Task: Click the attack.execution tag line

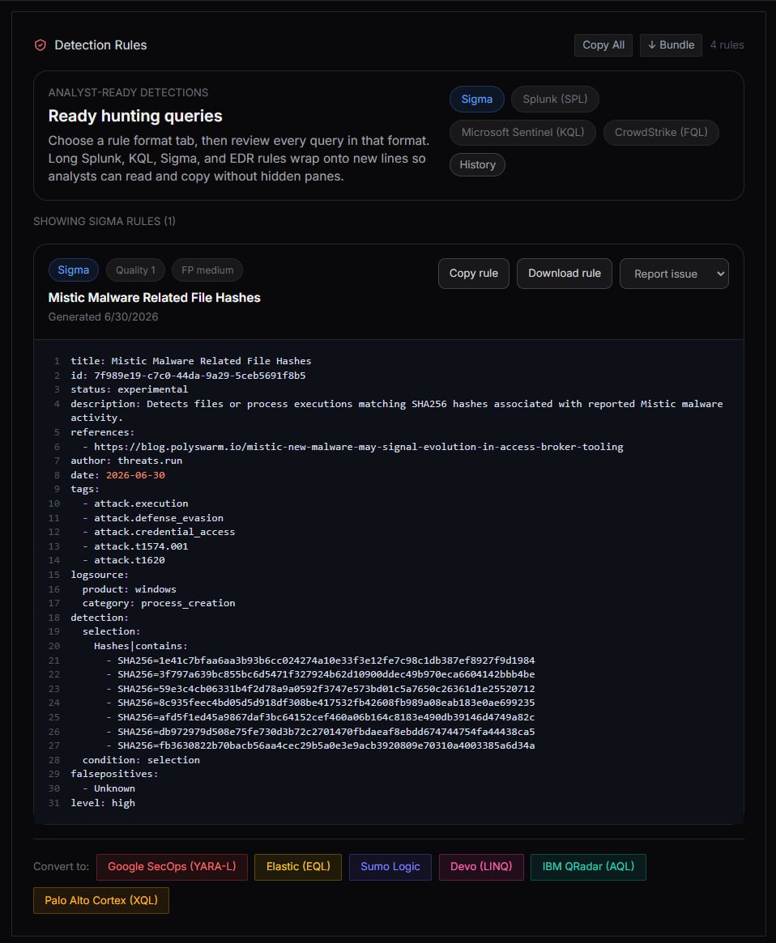Action: [x=135, y=503]
